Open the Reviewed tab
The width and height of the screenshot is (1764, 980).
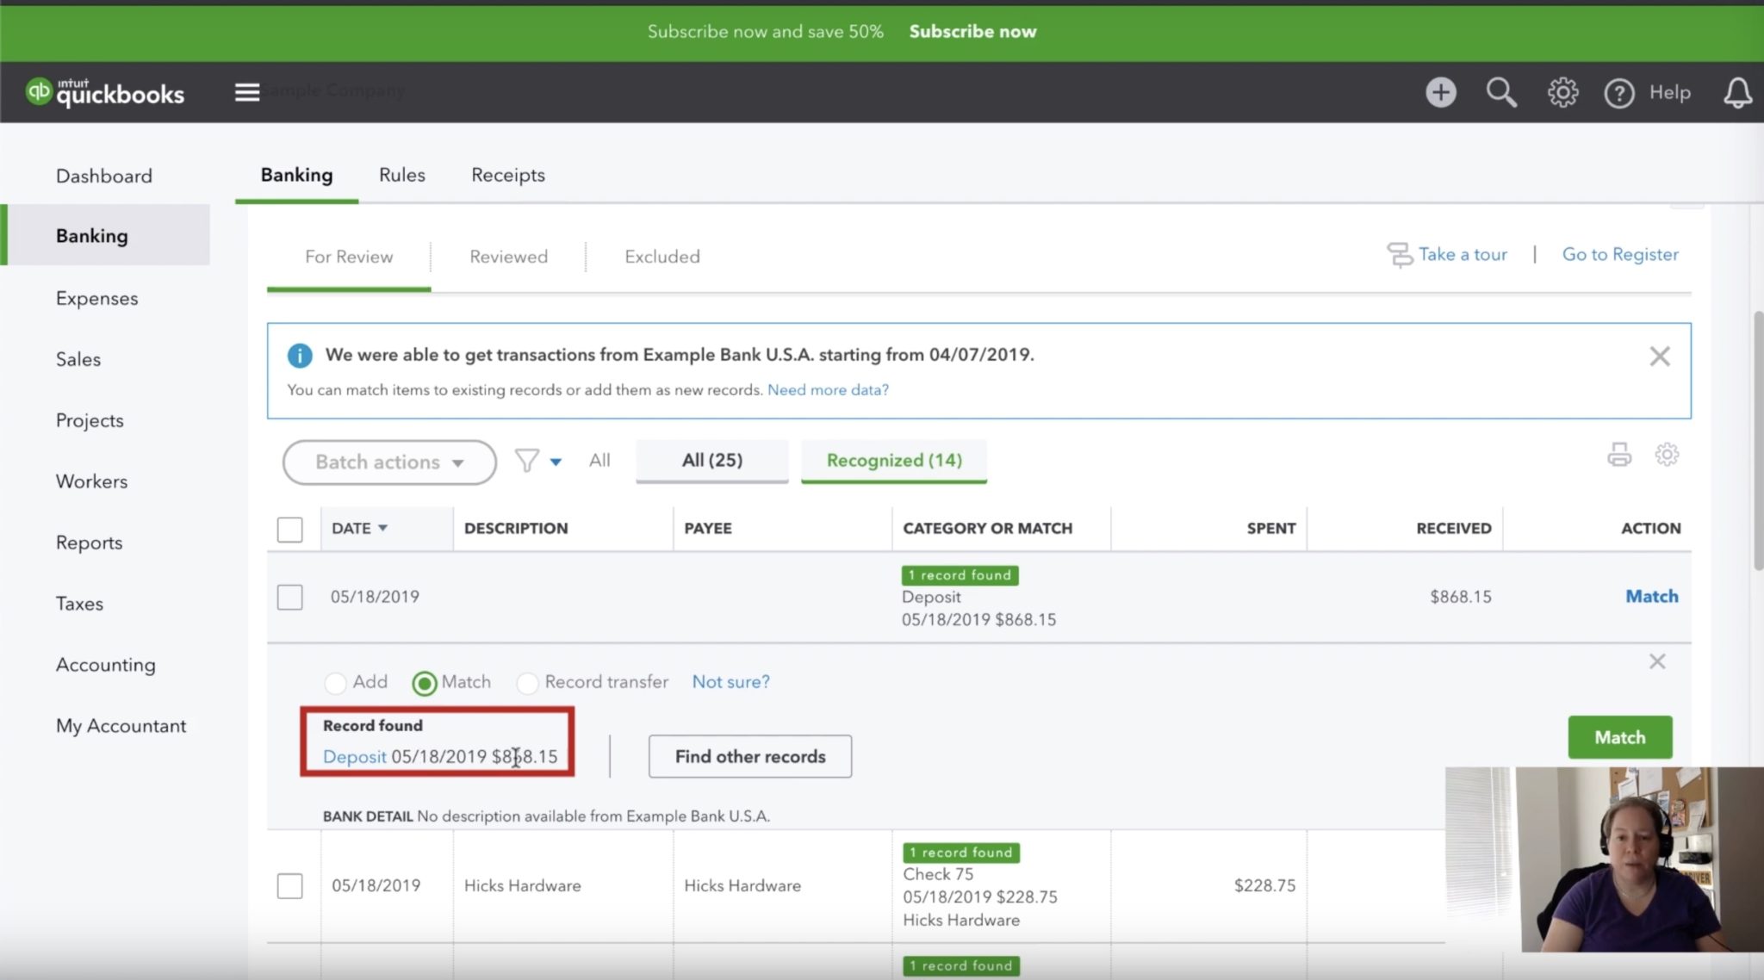coord(508,257)
